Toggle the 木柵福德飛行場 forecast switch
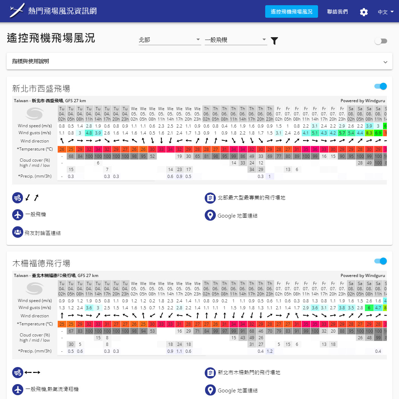 (x=381, y=261)
